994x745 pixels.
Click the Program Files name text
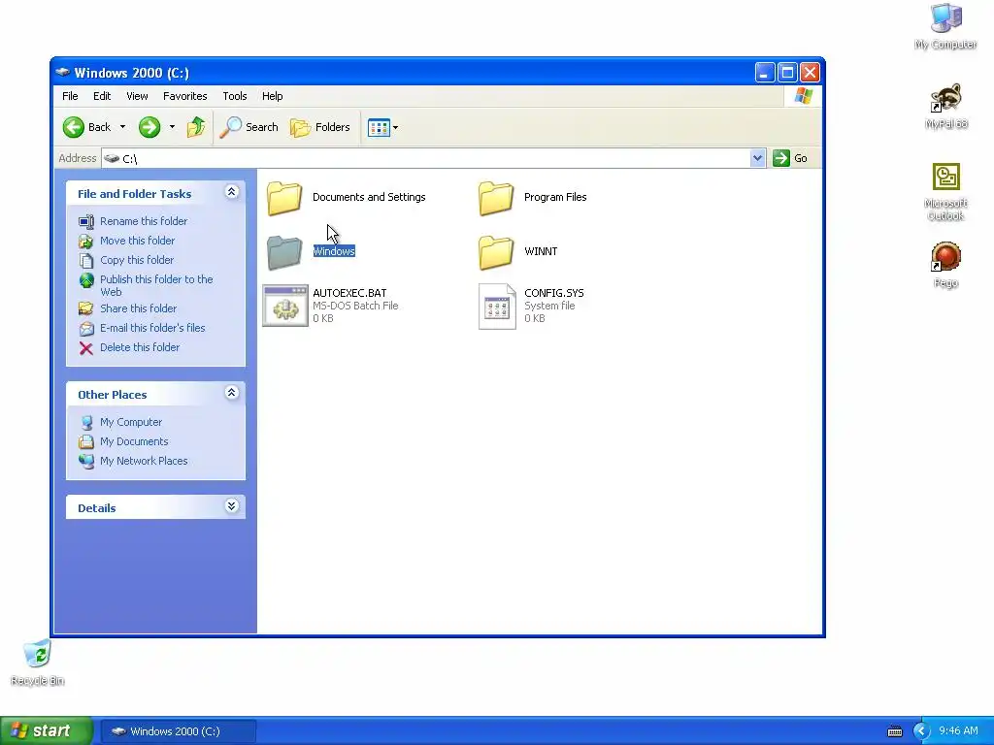[x=555, y=197]
